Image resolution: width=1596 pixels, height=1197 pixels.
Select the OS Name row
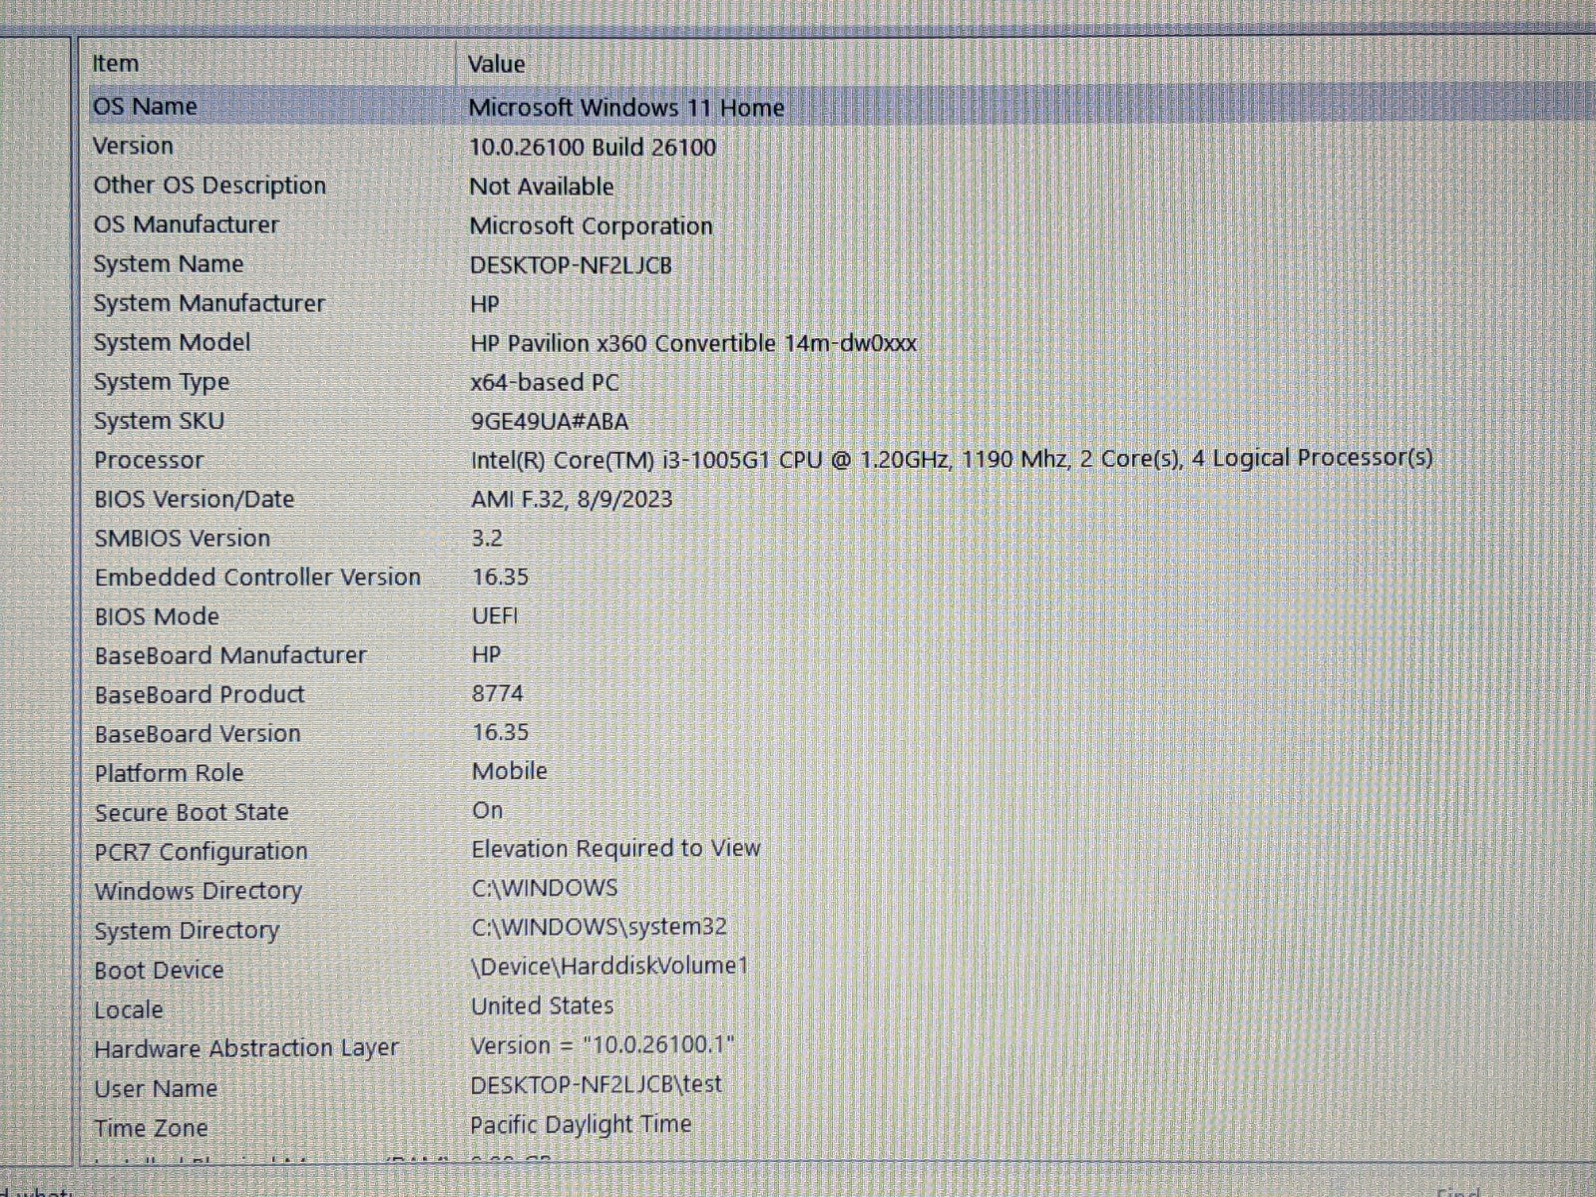(x=146, y=107)
